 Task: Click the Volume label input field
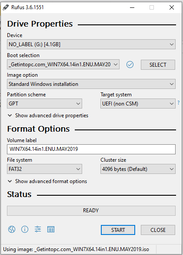[91, 149]
